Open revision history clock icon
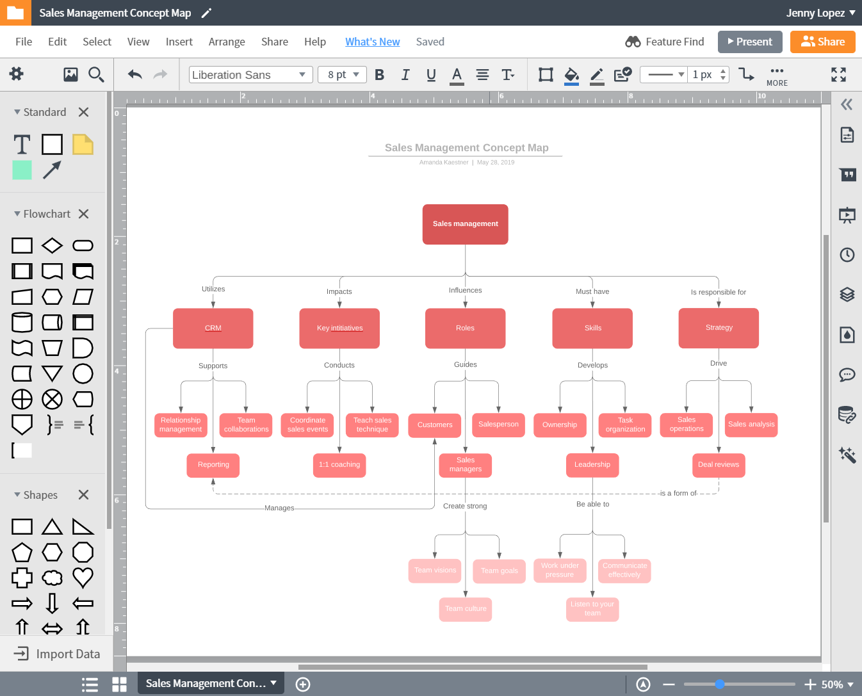 click(847, 255)
